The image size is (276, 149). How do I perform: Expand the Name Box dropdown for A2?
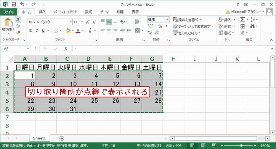click(28, 49)
